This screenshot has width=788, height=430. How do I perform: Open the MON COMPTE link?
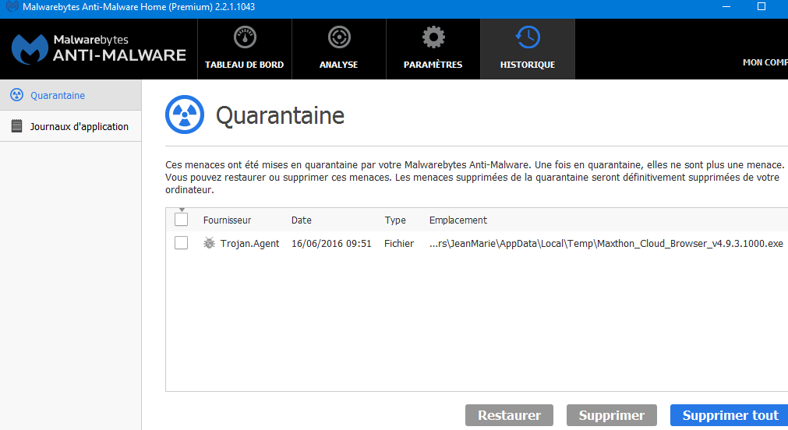(765, 62)
